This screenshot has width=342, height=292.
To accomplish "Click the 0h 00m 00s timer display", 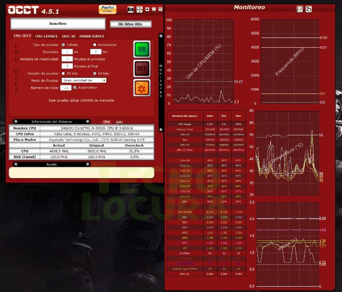I will coord(130,24).
